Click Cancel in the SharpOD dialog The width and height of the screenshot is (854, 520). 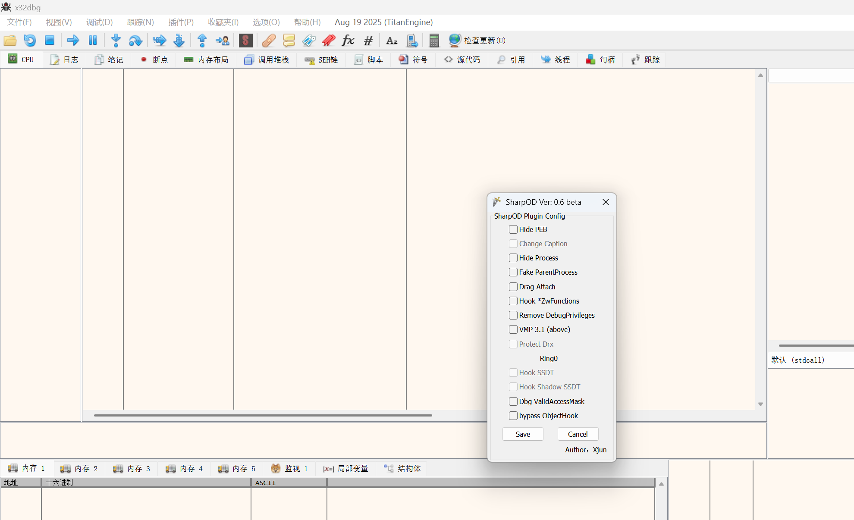[x=578, y=434]
